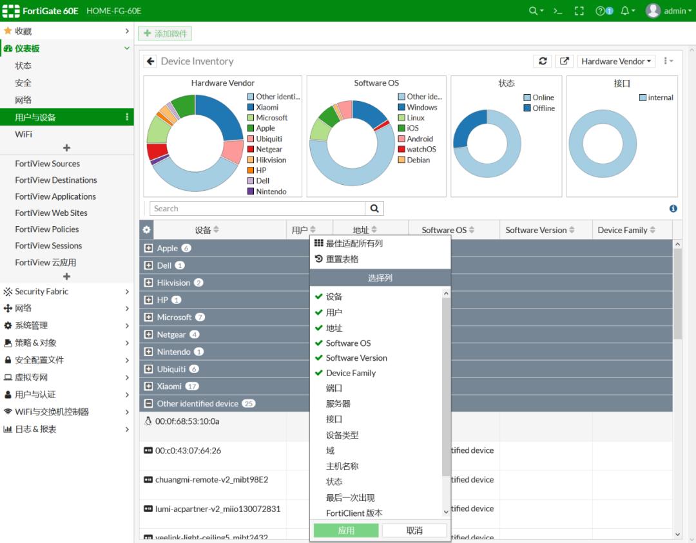Open the notifications bell icon
This screenshot has height=543, width=696.
click(624, 11)
